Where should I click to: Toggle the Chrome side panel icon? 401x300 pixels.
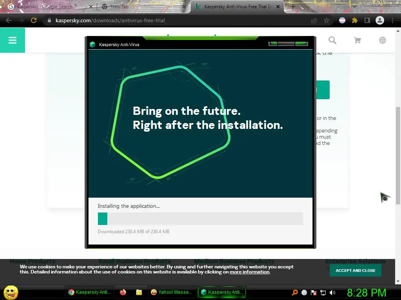(367, 20)
